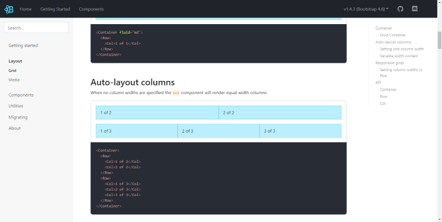Click the page vertical scrollbar thumb

pyautogui.click(x=440, y=40)
